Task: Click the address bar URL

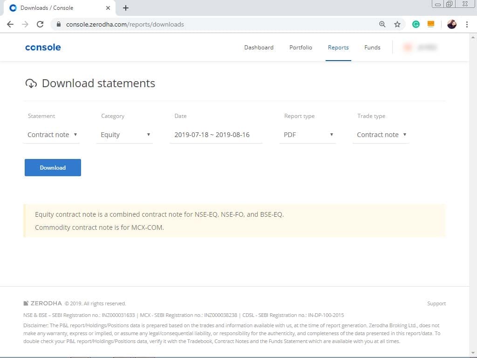Action: click(x=125, y=24)
